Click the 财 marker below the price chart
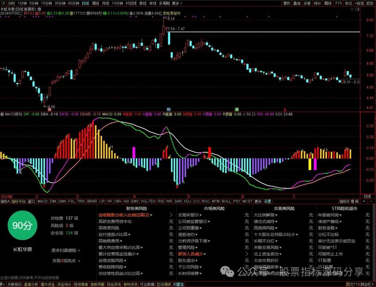376x287 pixels. [169, 109]
